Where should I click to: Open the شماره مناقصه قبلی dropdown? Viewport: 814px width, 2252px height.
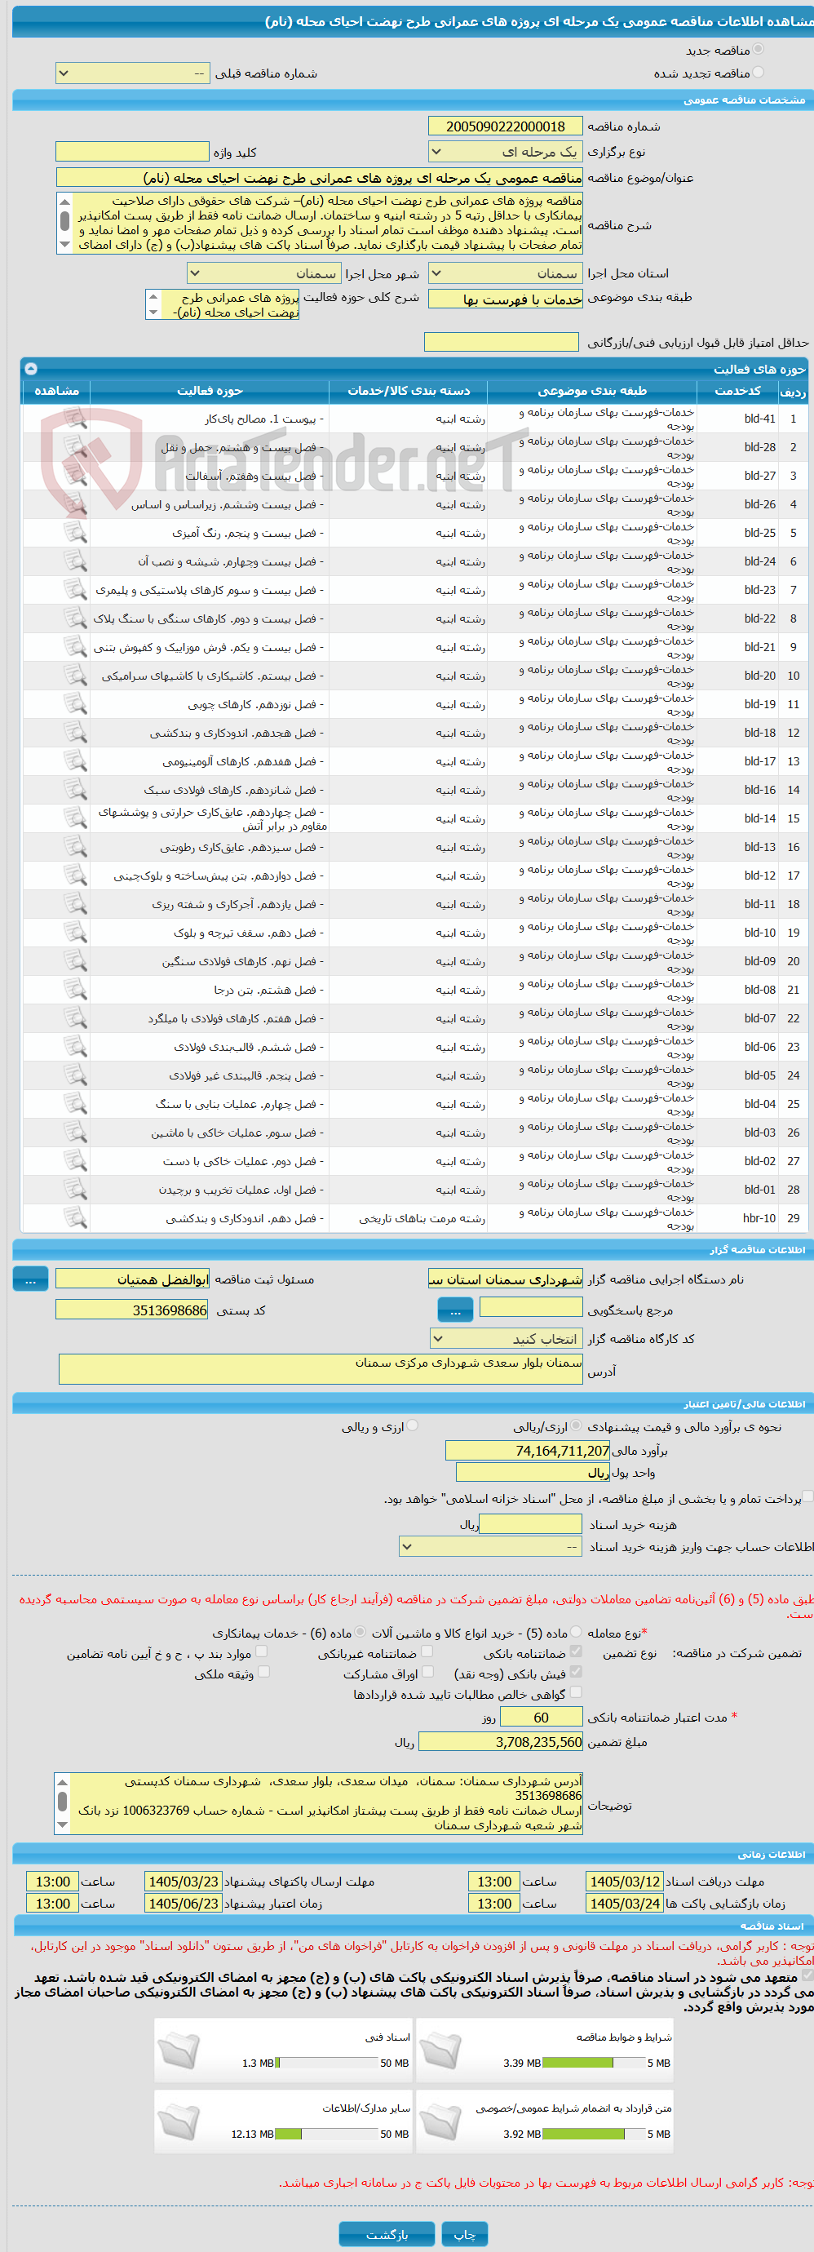(132, 73)
